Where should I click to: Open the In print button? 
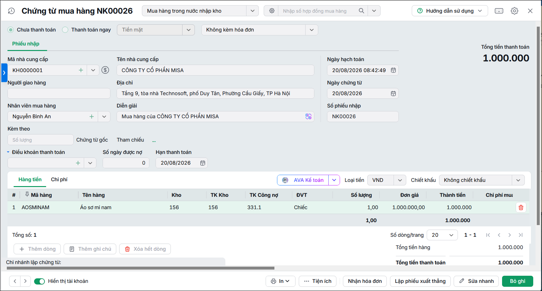[x=280, y=281]
